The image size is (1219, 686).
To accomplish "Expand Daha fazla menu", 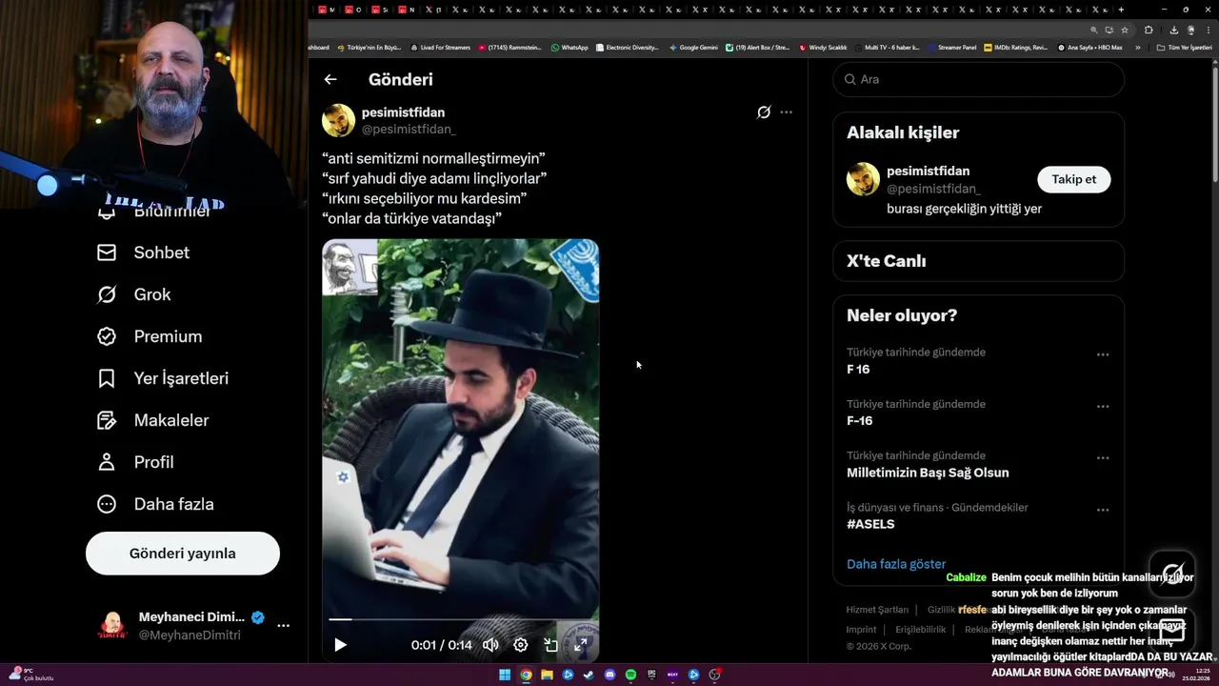I will [173, 504].
